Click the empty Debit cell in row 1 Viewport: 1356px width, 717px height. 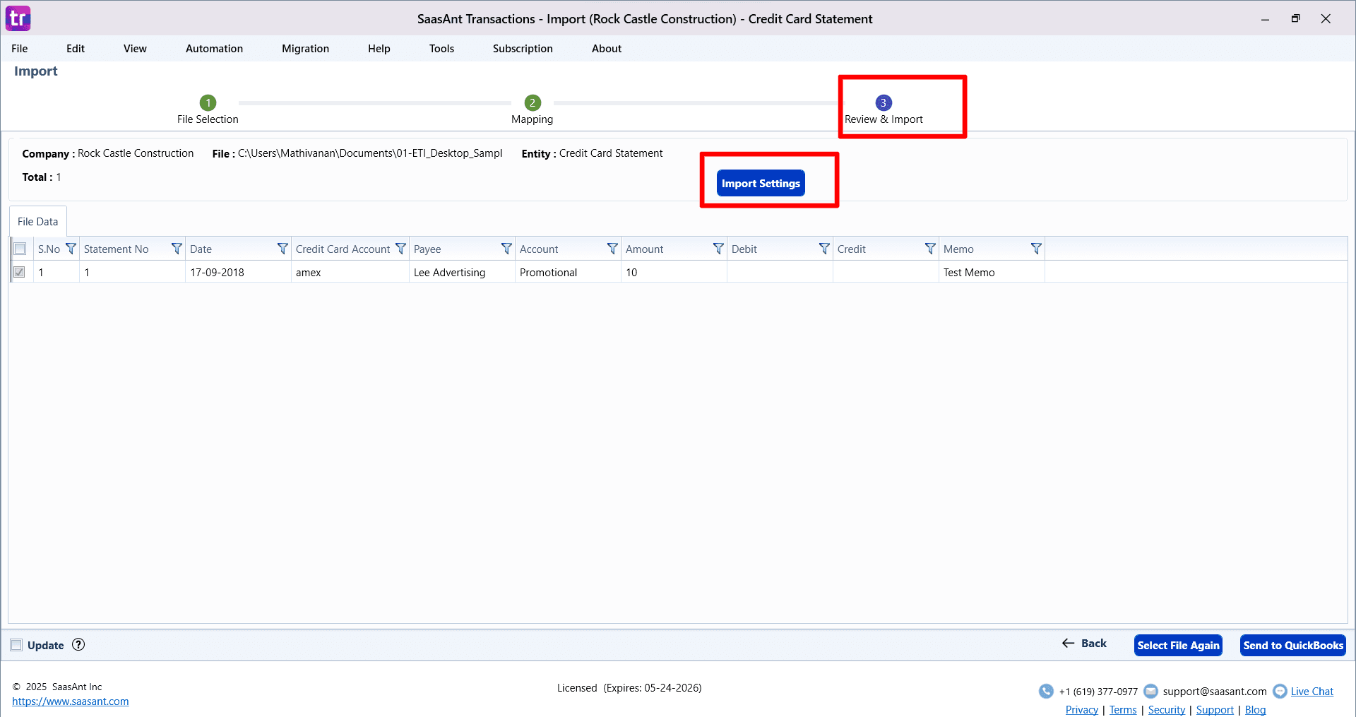pyautogui.click(x=780, y=272)
